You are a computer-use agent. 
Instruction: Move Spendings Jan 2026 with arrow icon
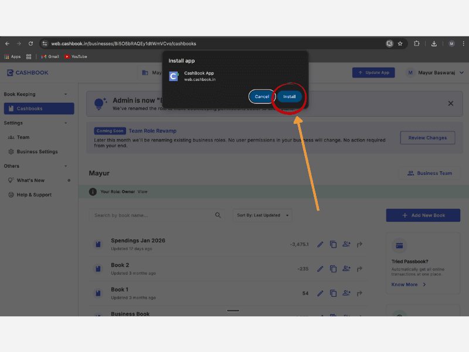pos(359,245)
